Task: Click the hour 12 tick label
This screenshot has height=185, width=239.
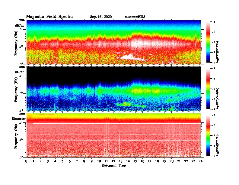Action: (113, 161)
